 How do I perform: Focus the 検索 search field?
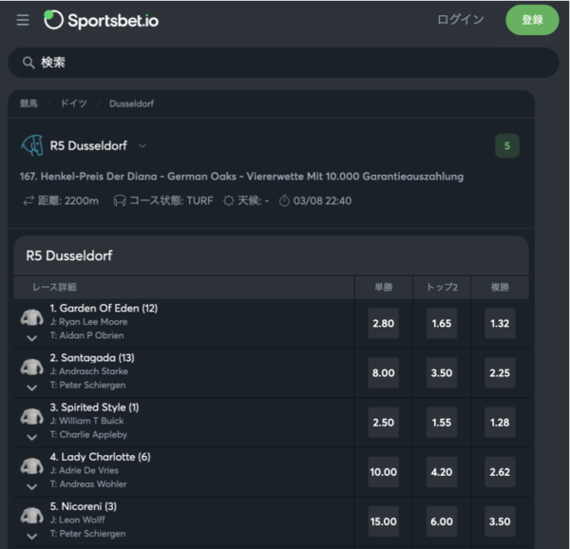(x=285, y=63)
